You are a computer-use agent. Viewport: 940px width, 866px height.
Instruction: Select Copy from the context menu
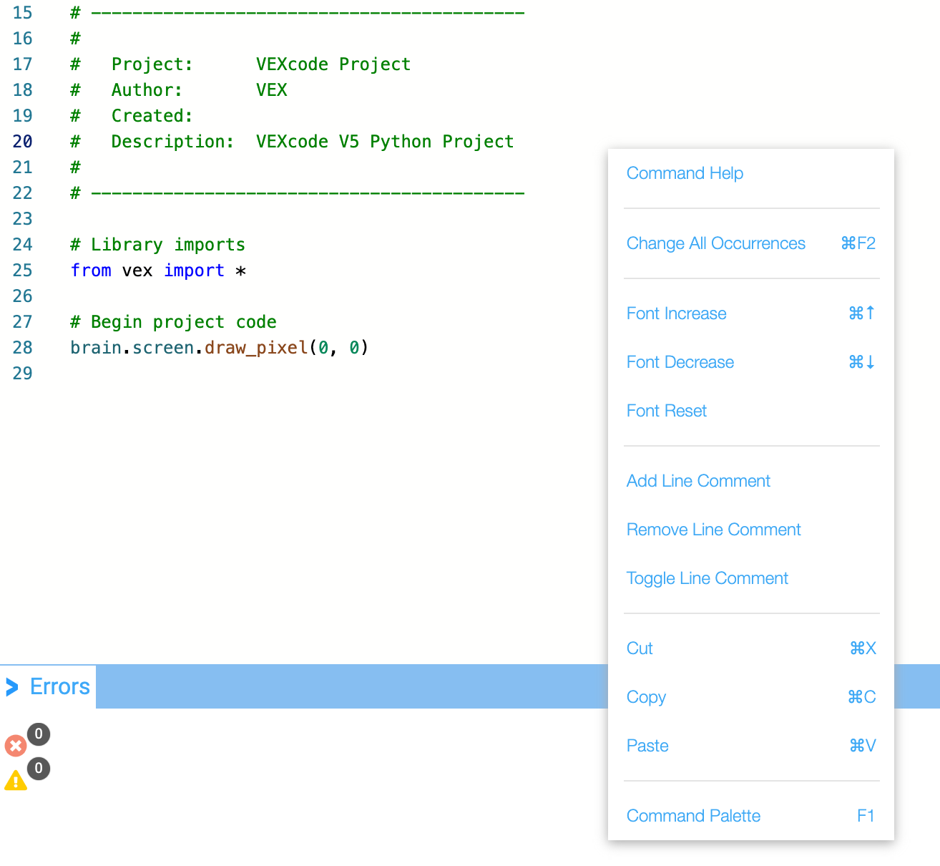(x=646, y=697)
